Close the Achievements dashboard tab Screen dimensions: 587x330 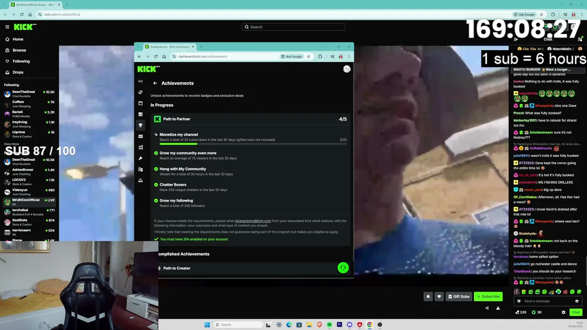(x=193, y=47)
